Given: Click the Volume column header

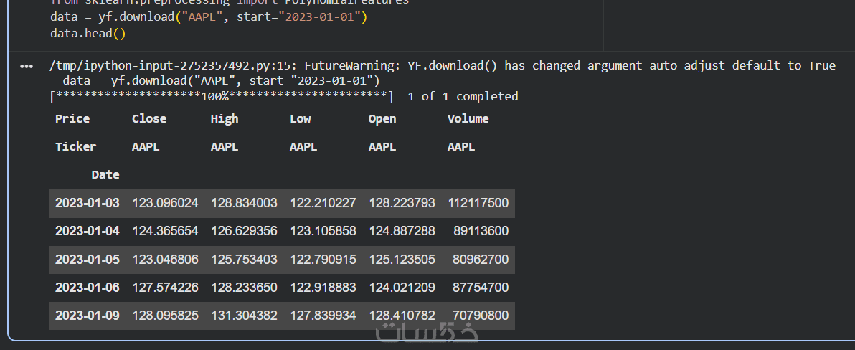Looking at the screenshot, I should [468, 119].
